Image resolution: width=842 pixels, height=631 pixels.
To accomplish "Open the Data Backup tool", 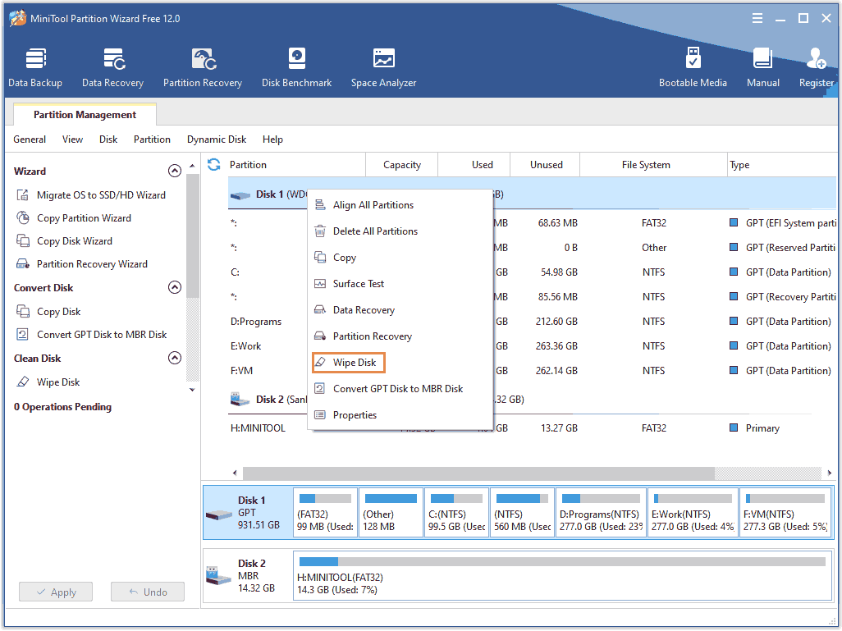I will point(35,67).
